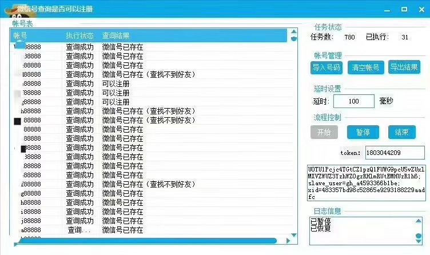Click the 清空帐号 button
Image resolution: width=430 pixels, height=255 pixels.
pyautogui.click(x=365, y=67)
